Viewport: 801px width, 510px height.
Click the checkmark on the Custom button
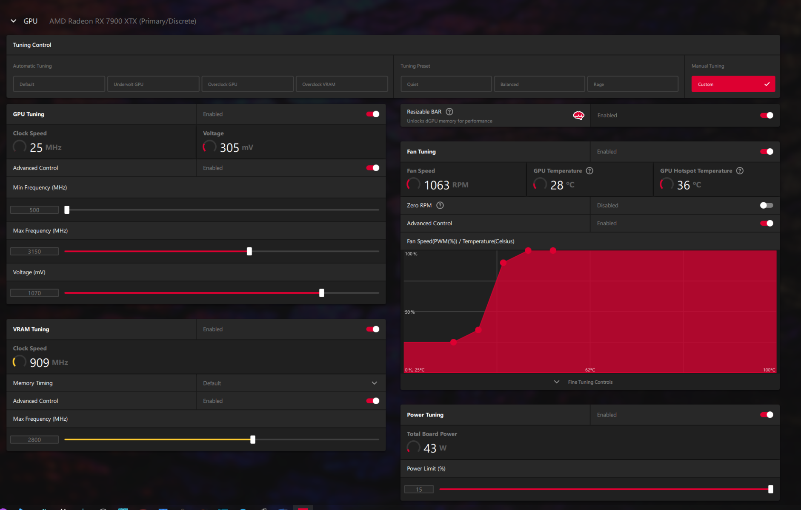767,84
